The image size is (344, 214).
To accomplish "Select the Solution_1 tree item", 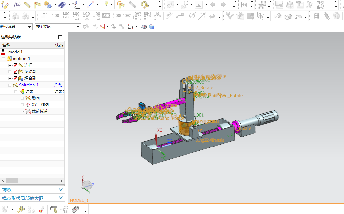I will [x=29, y=85].
